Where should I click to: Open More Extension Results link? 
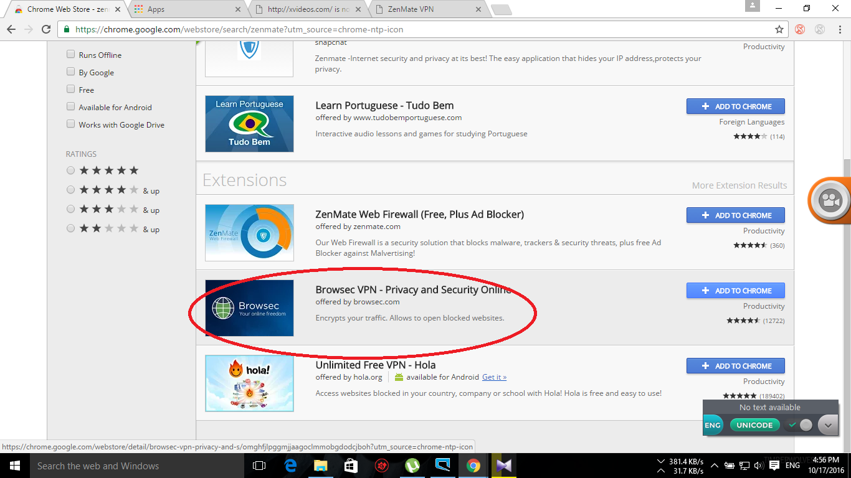coord(739,185)
